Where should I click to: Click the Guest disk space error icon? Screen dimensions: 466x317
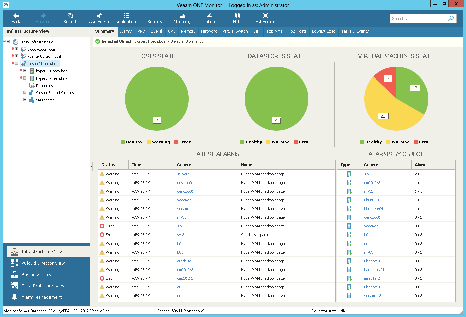(102, 235)
